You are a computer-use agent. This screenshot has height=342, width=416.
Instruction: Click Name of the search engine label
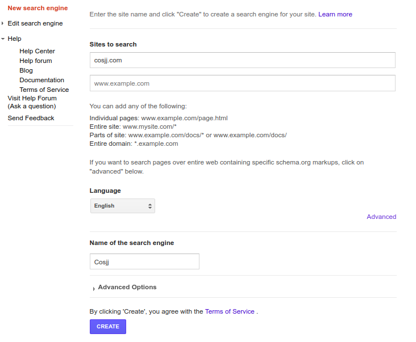coord(132,243)
